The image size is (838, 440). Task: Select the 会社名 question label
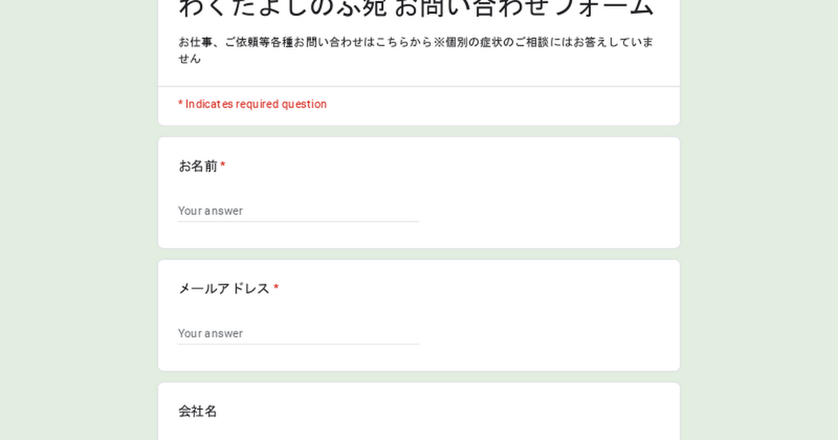[198, 411]
